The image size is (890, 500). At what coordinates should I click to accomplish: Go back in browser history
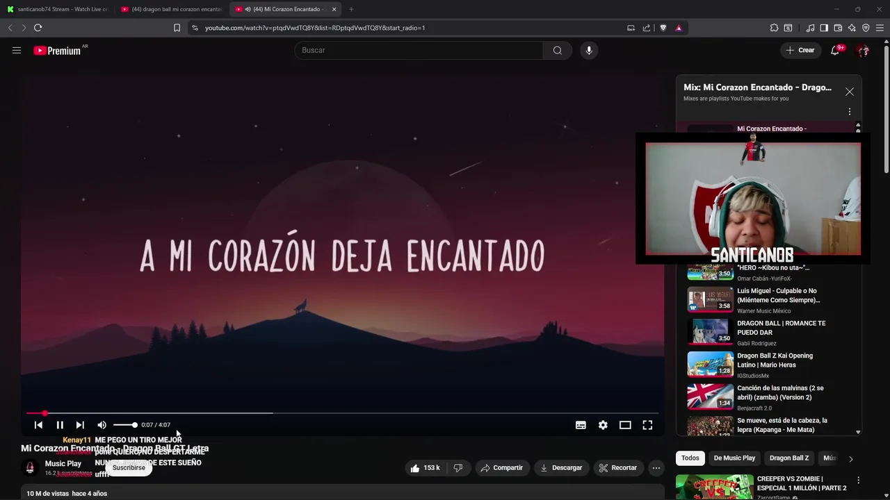10,28
